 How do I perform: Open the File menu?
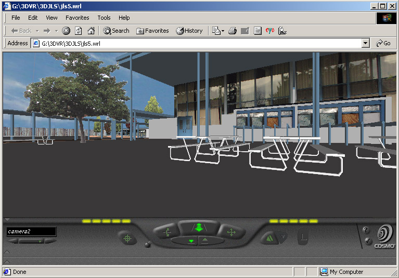[16, 18]
